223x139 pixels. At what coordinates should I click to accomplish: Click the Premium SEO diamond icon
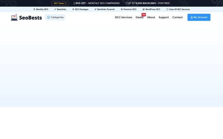[122, 9]
